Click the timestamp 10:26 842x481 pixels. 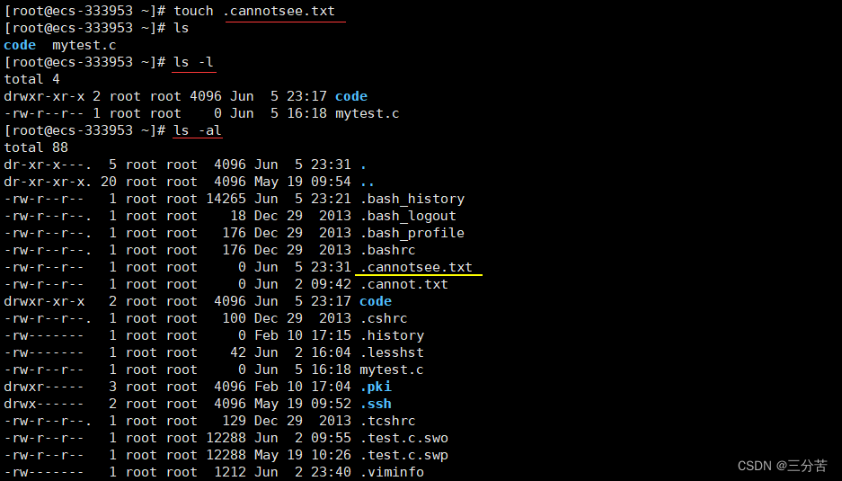coord(331,455)
